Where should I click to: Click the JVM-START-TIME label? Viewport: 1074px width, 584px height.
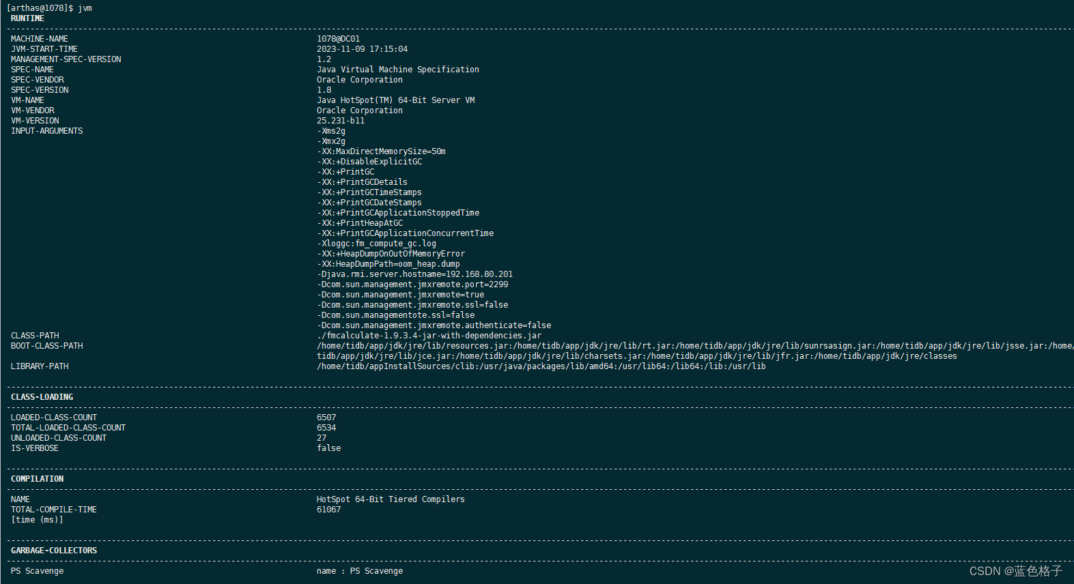pyautogui.click(x=44, y=49)
